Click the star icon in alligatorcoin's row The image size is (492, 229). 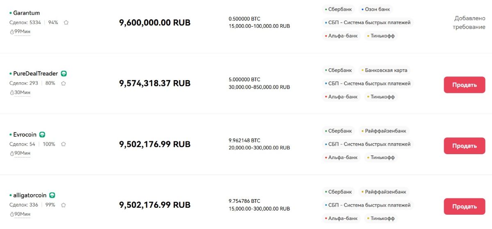tap(63, 205)
